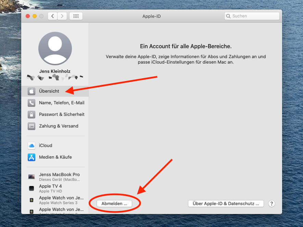
Task: Select Apple TV 4 device entry
Action: pyautogui.click(x=55, y=188)
